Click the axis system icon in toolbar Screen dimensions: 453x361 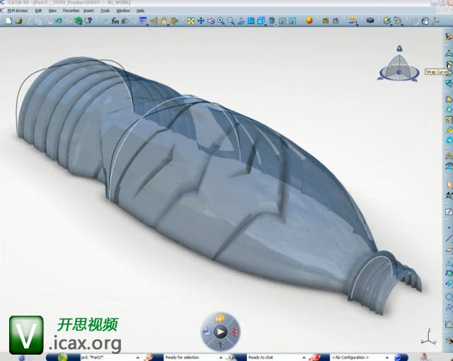(436, 21)
